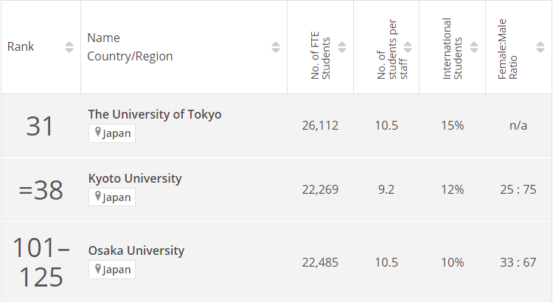
Task: Click the Name column sort arrows
Action: 276,47
